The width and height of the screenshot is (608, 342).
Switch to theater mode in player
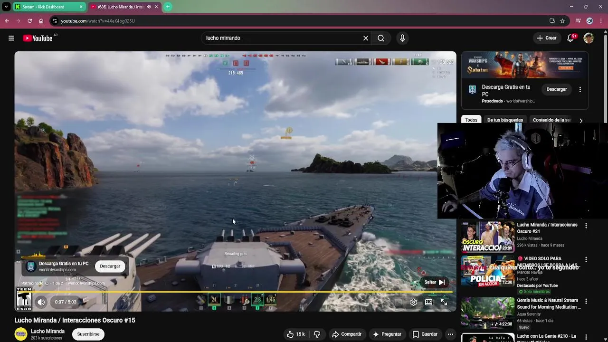tap(428, 302)
